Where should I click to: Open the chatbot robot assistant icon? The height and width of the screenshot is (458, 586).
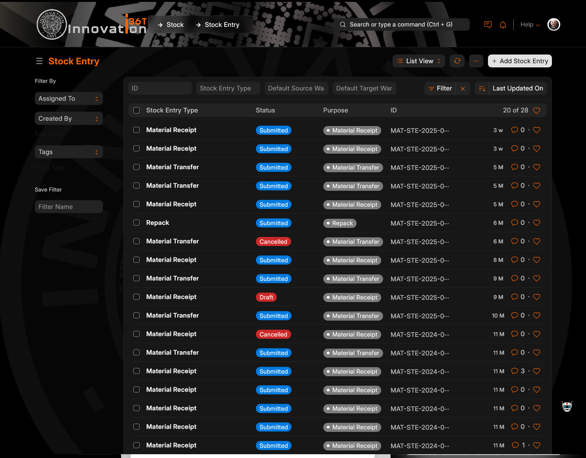567,407
